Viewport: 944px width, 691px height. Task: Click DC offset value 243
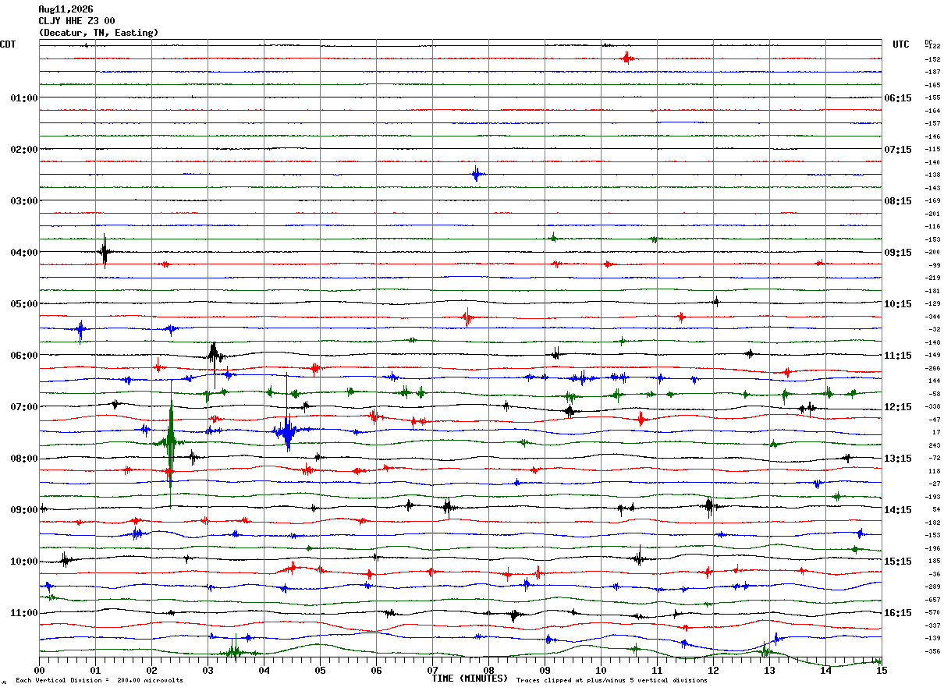(934, 445)
